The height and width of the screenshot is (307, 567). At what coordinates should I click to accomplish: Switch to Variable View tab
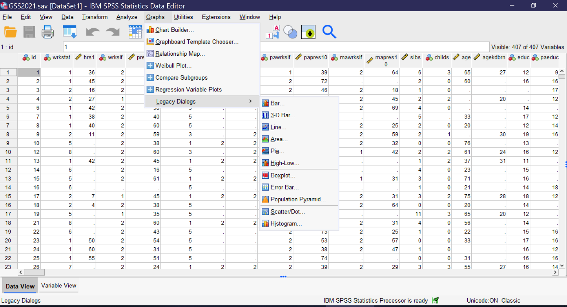click(x=58, y=285)
